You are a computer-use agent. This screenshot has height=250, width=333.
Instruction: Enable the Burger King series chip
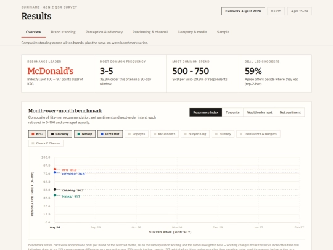(195, 134)
